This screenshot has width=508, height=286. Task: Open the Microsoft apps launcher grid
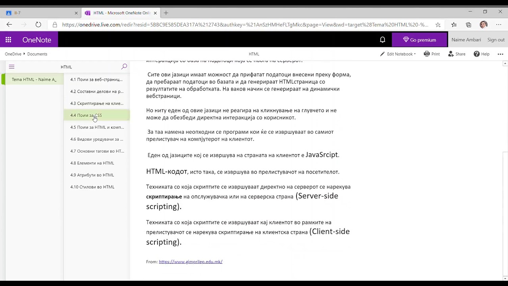[8, 40]
